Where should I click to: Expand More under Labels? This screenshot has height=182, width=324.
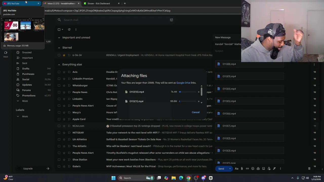(25, 117)
